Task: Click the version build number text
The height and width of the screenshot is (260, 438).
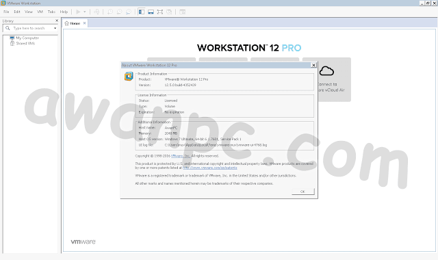Action: tap(180, 85)
